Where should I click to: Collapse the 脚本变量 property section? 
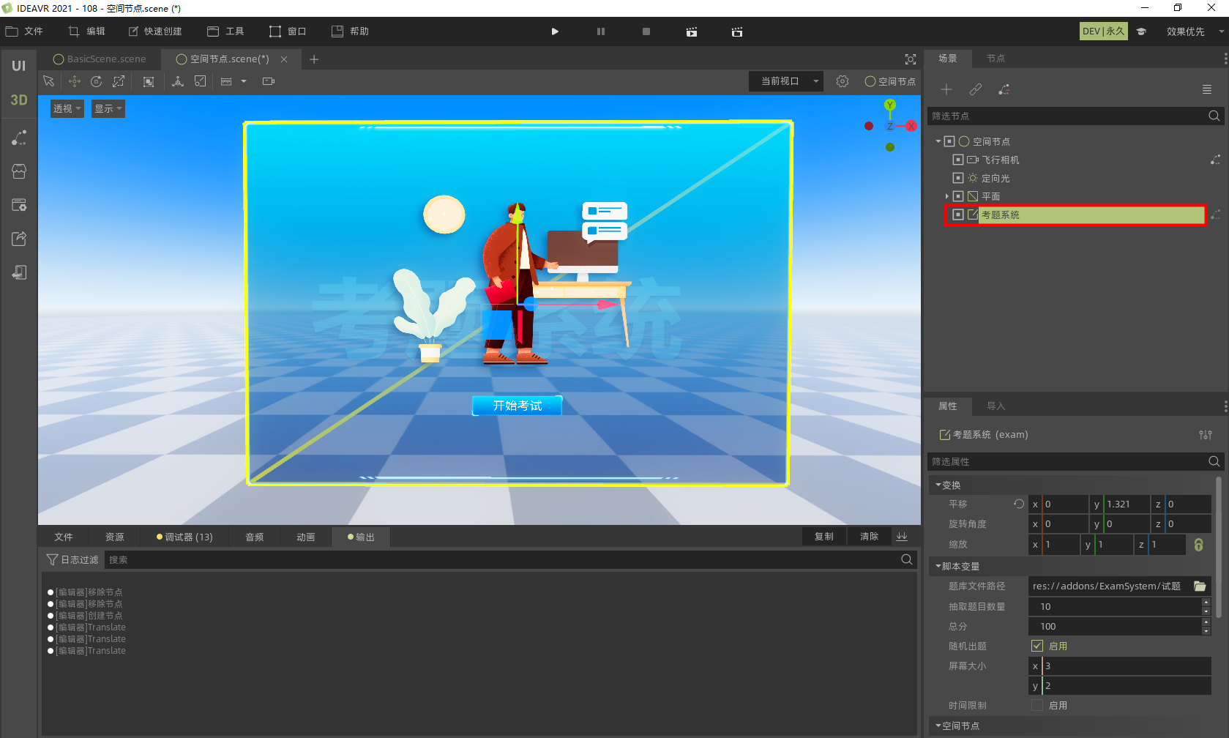[938, 566]
